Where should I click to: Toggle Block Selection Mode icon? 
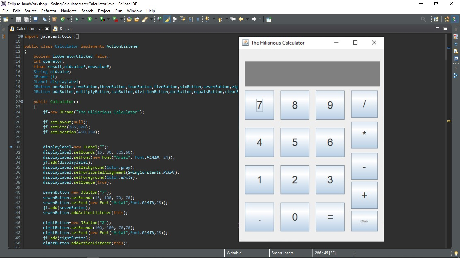point(190,19)
